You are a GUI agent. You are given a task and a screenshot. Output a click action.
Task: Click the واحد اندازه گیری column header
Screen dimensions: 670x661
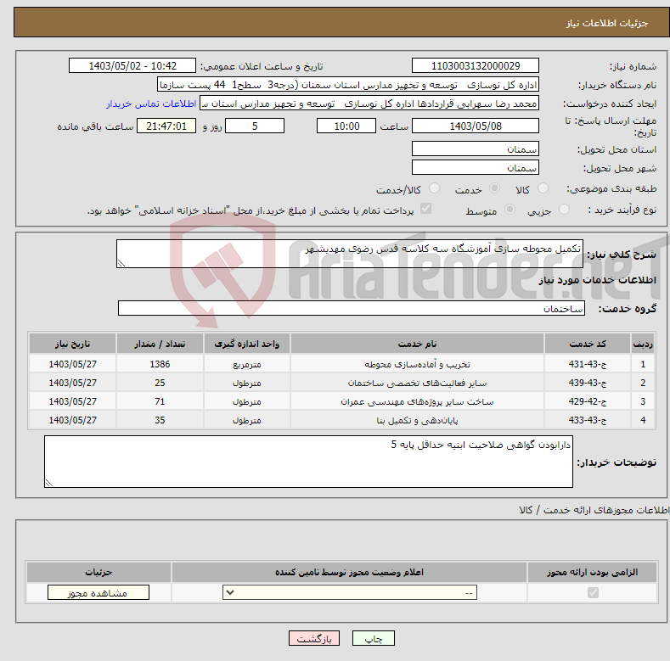click(246, 344)
